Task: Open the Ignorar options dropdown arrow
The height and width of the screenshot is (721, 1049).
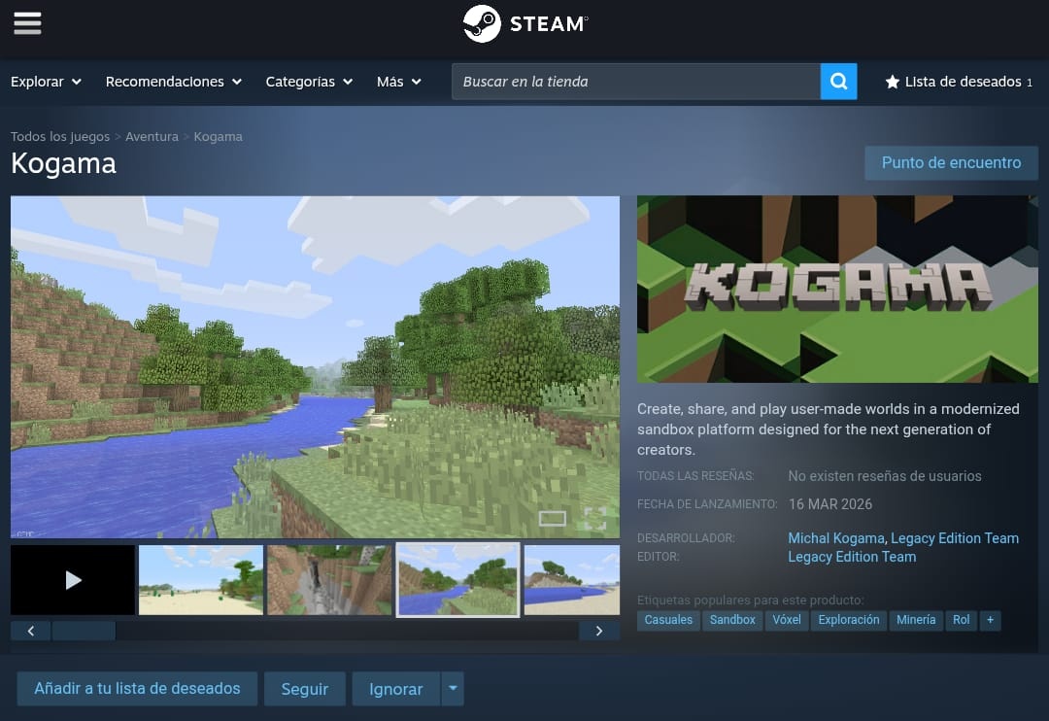Action: (453, 688)
